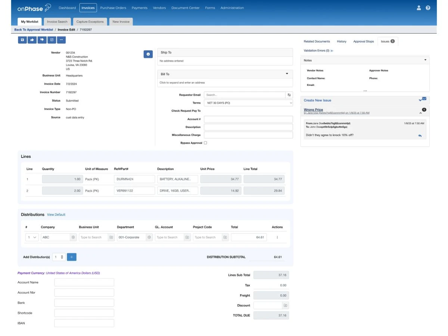Click the Create New Issue link

[317, 100]
